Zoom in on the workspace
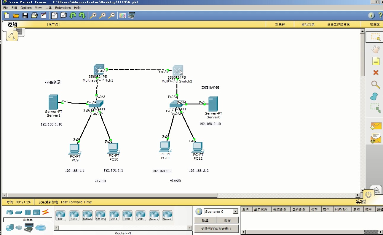The image size is (383, 235). coord(93,16)
